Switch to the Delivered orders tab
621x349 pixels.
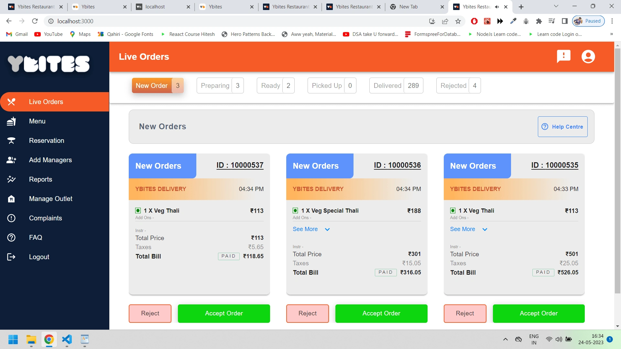(x=396, y=86)
